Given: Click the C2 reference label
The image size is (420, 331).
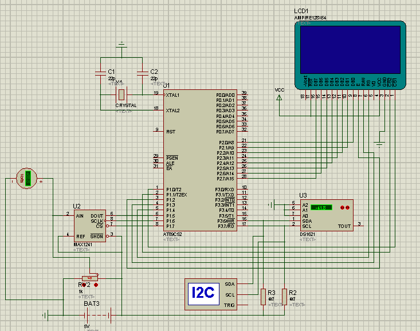Looking at the screenshot, I should (x=154, y=72).
